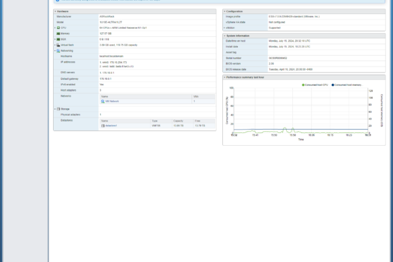The width and height of the screenshot is (393, 262).
Task: Click the Storage datastore icon
Action: click(58, 109)
